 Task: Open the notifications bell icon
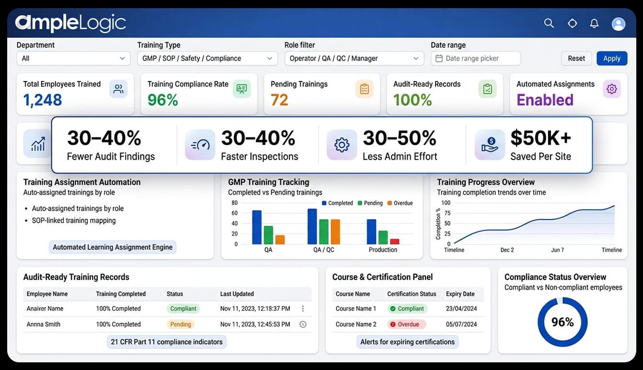[x=594, y=23]
